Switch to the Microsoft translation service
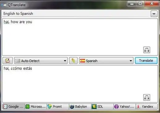160x113 pixels. coord(36,107)
